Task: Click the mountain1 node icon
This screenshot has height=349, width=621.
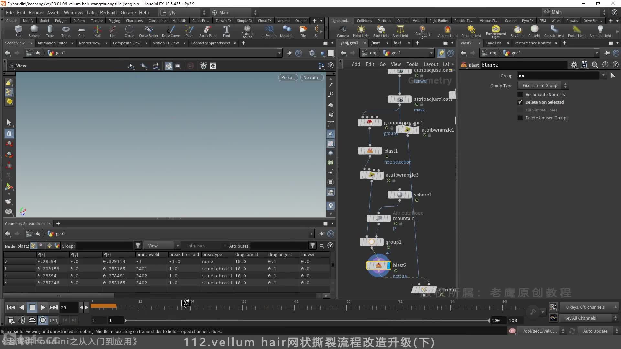Action: click(378, 218)
